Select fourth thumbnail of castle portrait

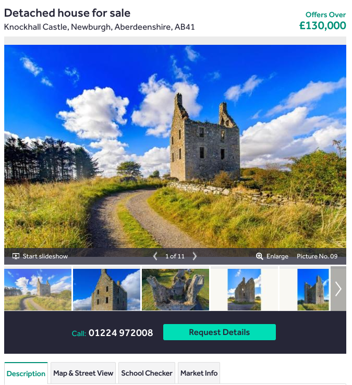245,290
